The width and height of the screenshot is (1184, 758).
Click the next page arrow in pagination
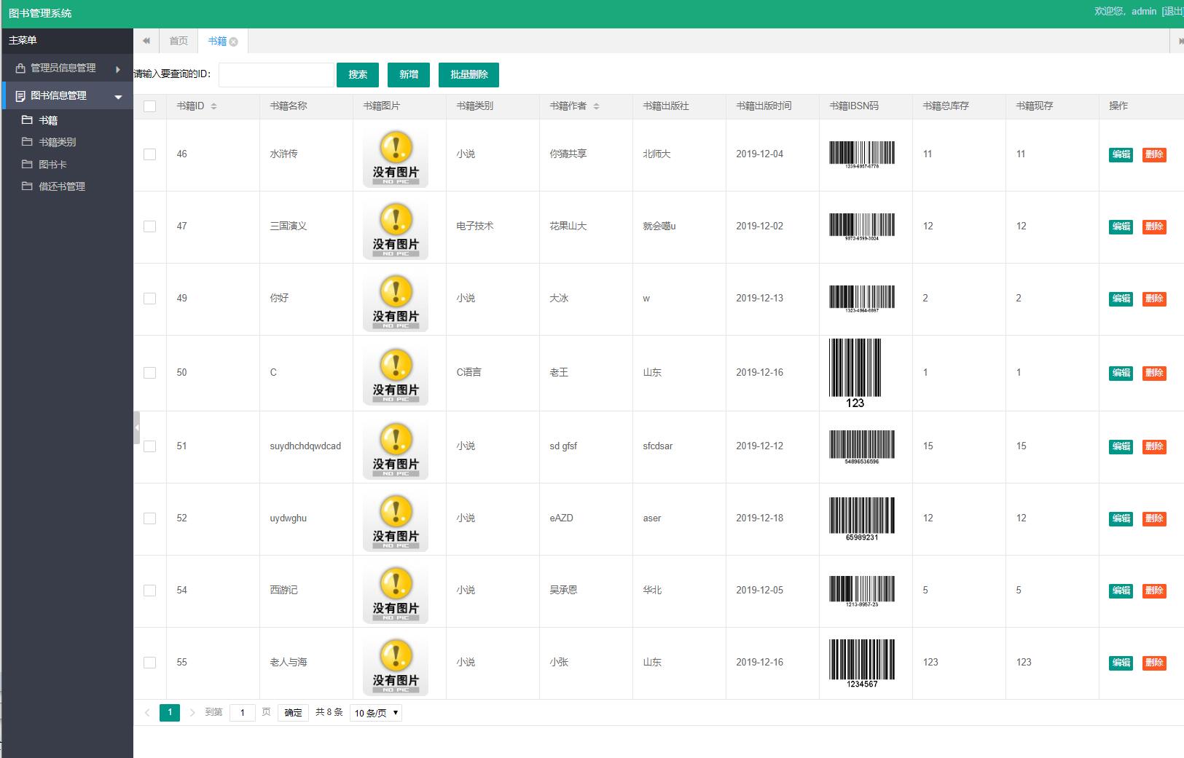(192, 713)
